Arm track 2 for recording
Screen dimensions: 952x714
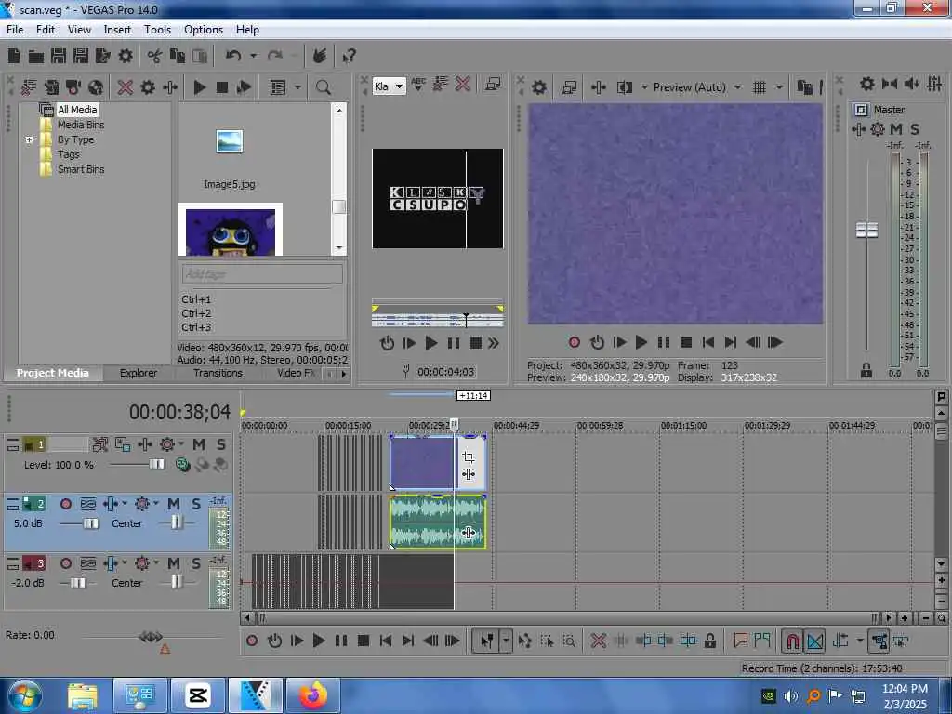[x=66, y=504]
